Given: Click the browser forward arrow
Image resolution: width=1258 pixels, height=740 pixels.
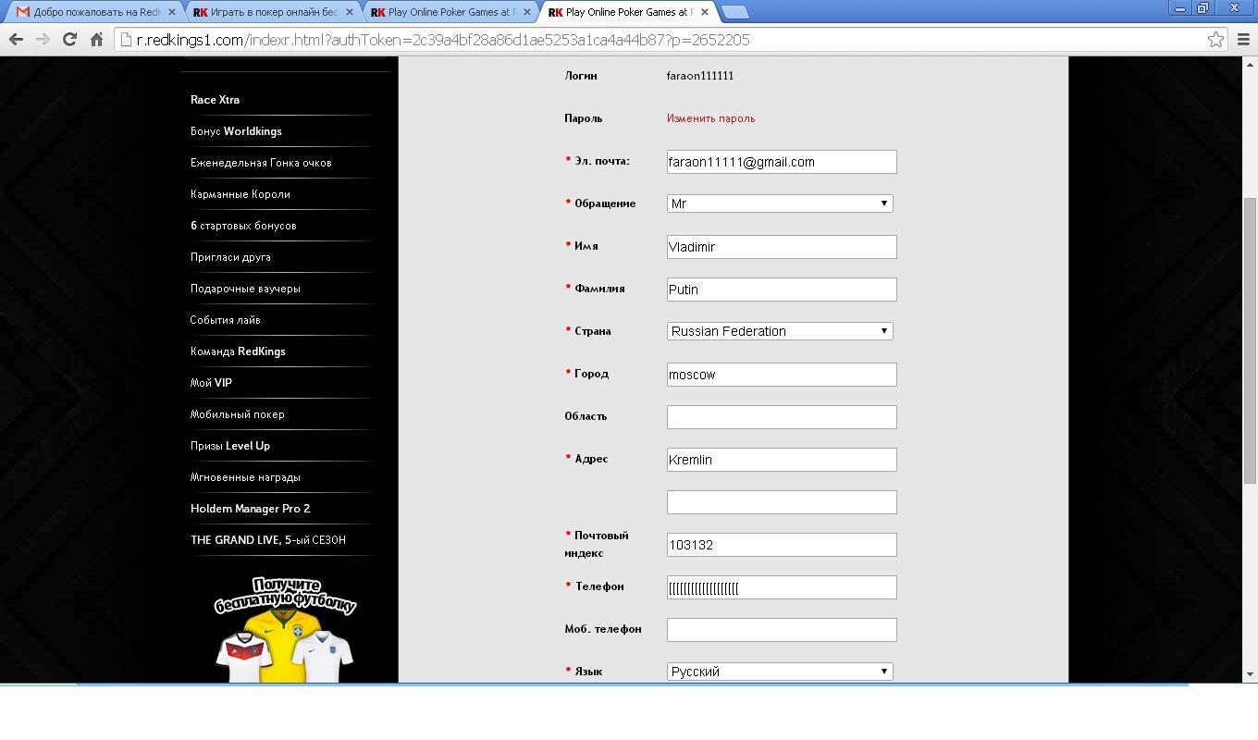Looking at the screenshot, I should pyautogui.click(x=43, y=40).
